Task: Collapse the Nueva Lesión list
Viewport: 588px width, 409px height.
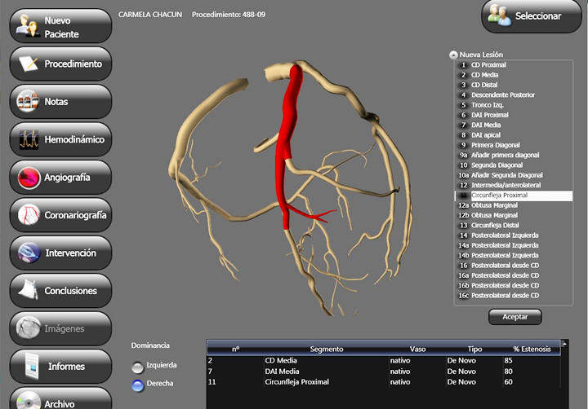Action: coord(453,55)
